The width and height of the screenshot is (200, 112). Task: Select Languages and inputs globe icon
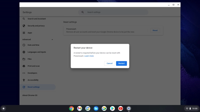(x=24, y=52)
